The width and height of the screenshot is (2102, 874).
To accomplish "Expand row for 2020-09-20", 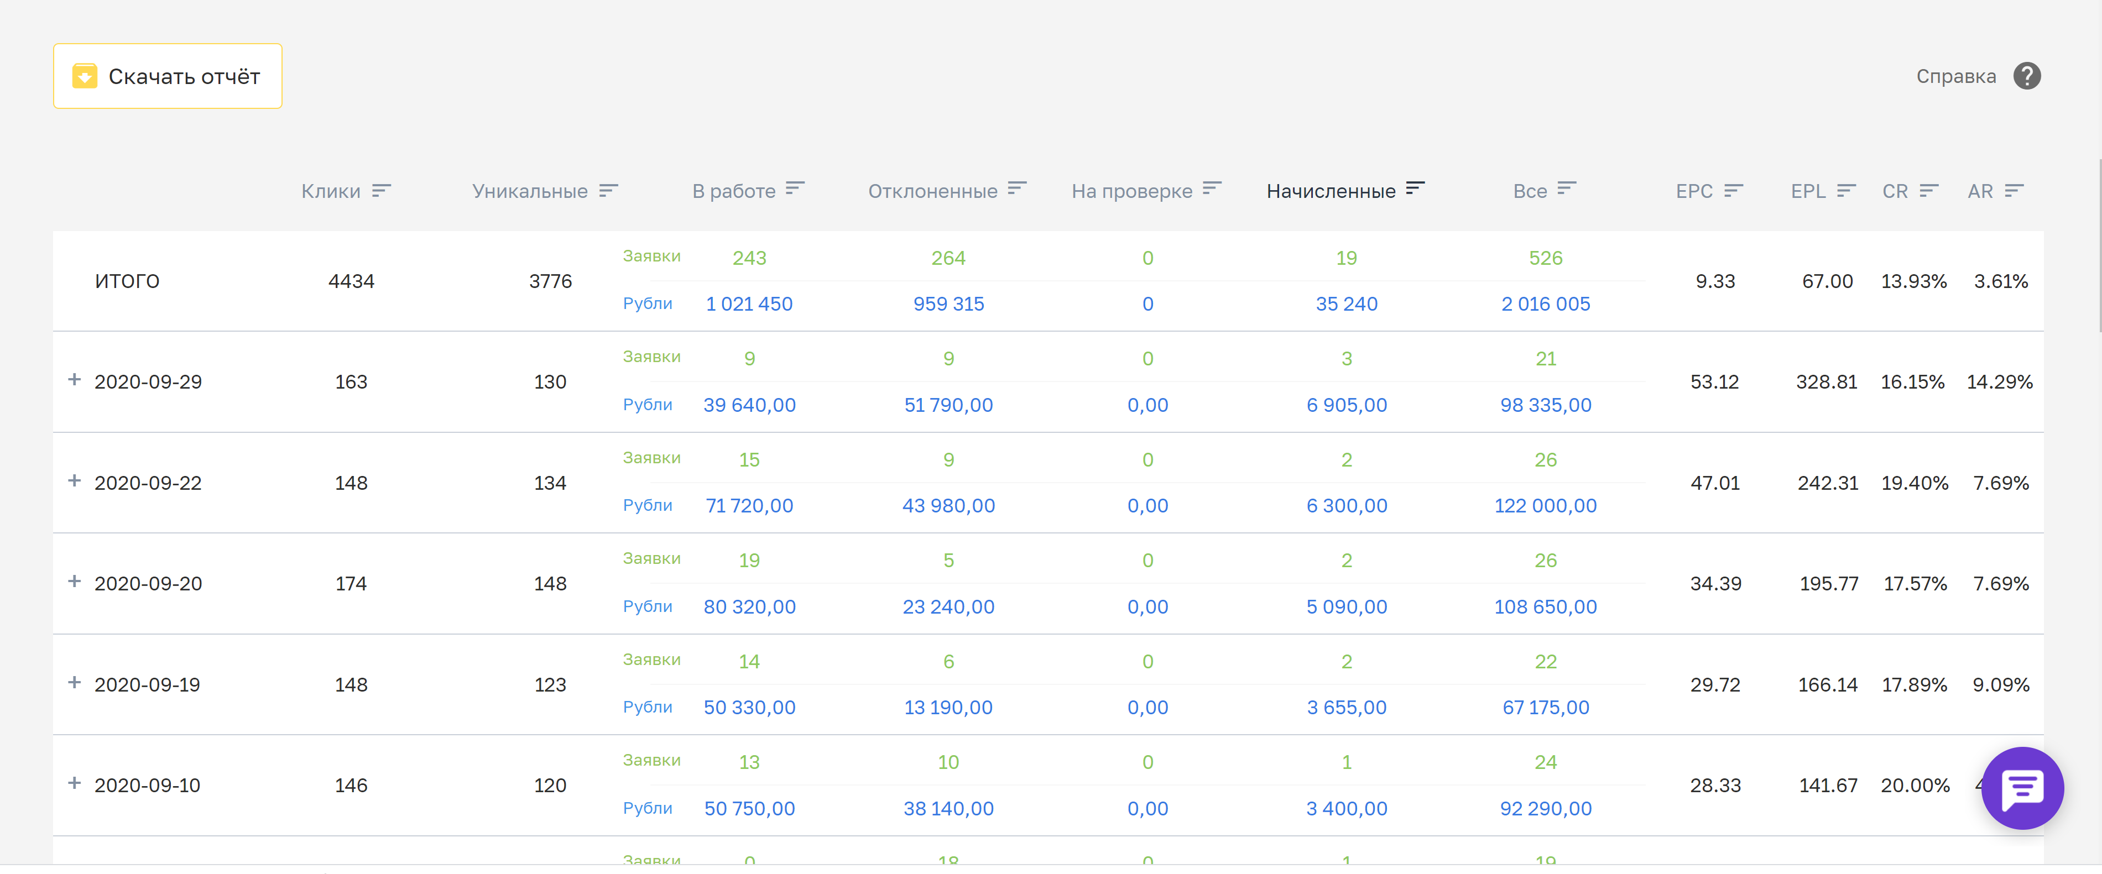I will (74, 581).
